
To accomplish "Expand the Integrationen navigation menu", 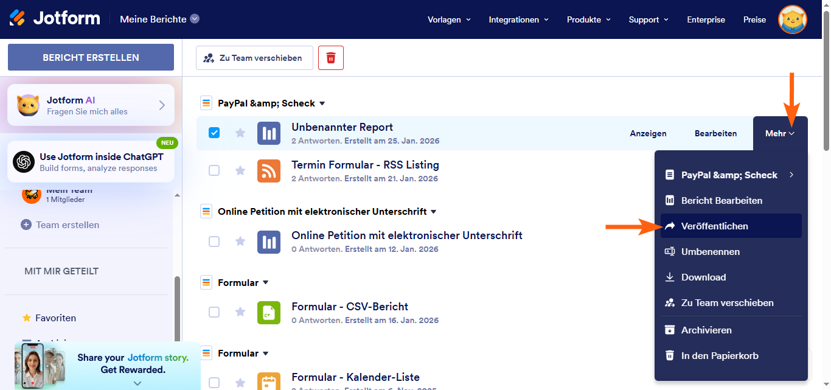I will (x=518, y=19).
